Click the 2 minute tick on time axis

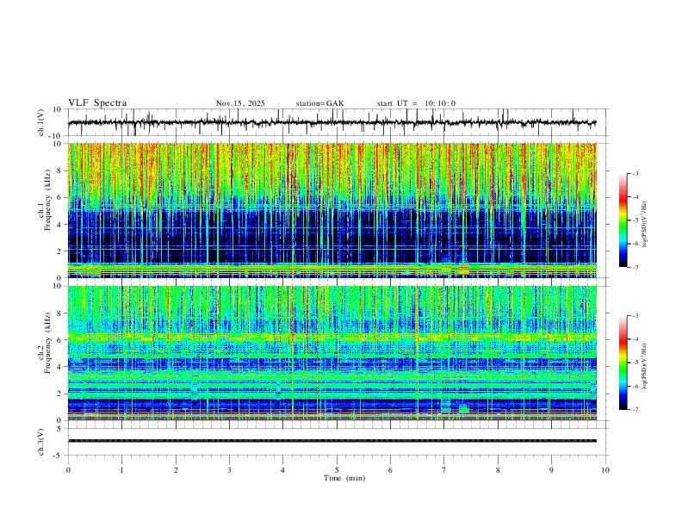pos(176,470)
